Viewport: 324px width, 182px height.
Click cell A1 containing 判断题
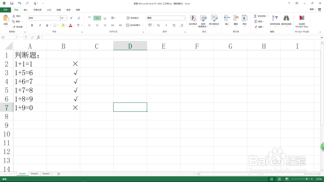[x=30, y=55]
